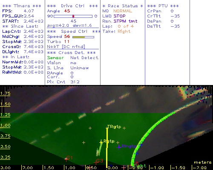Screen dimensions: 213x170
Task: Select the Pix Cnt 312 value
Action: click(75, 82)
